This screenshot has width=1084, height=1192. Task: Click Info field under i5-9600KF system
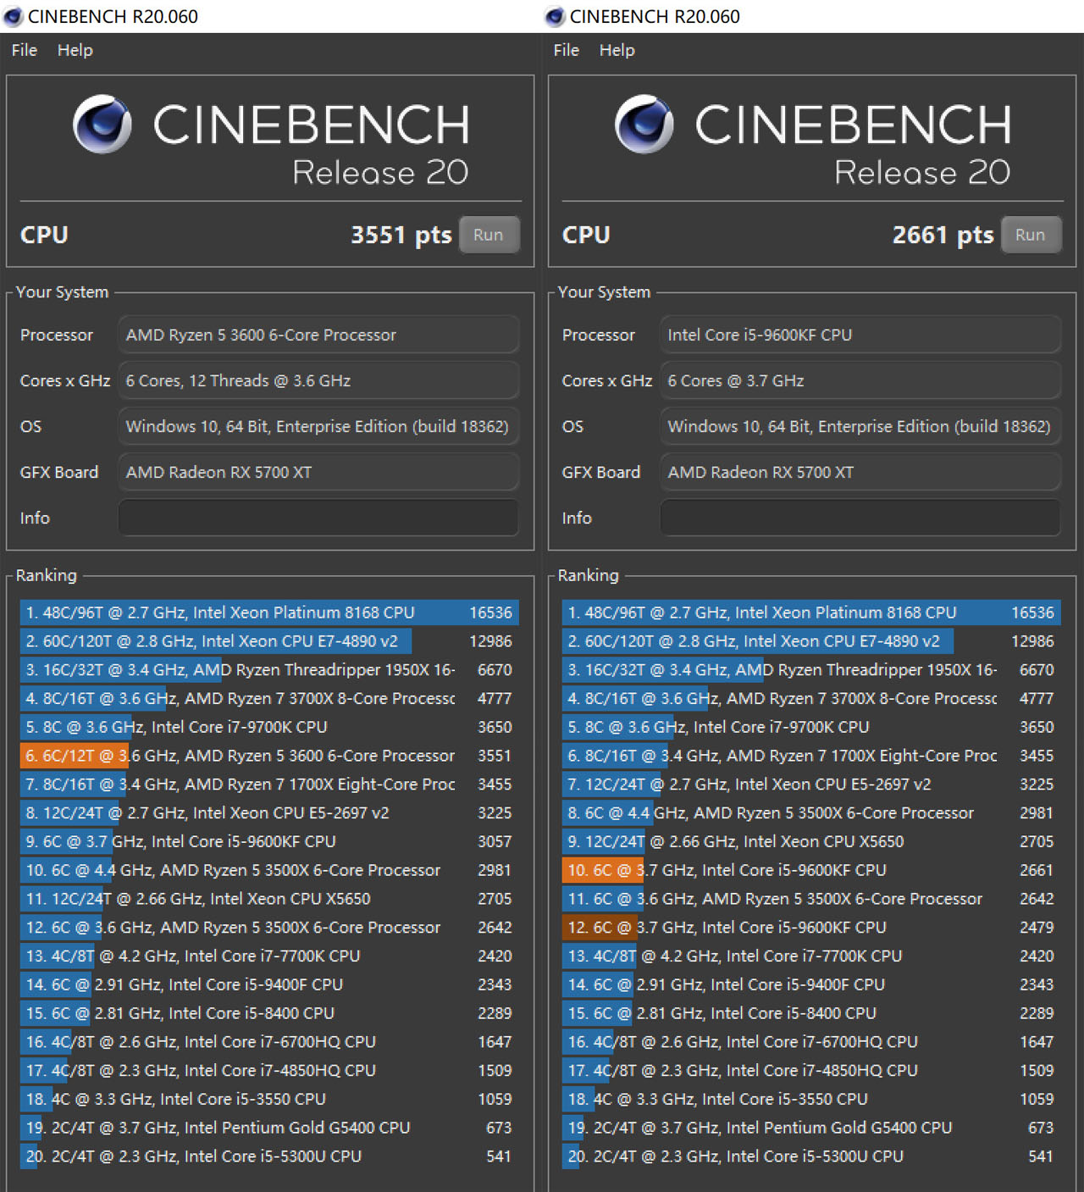pyautogui.click(x=860, y=518)
